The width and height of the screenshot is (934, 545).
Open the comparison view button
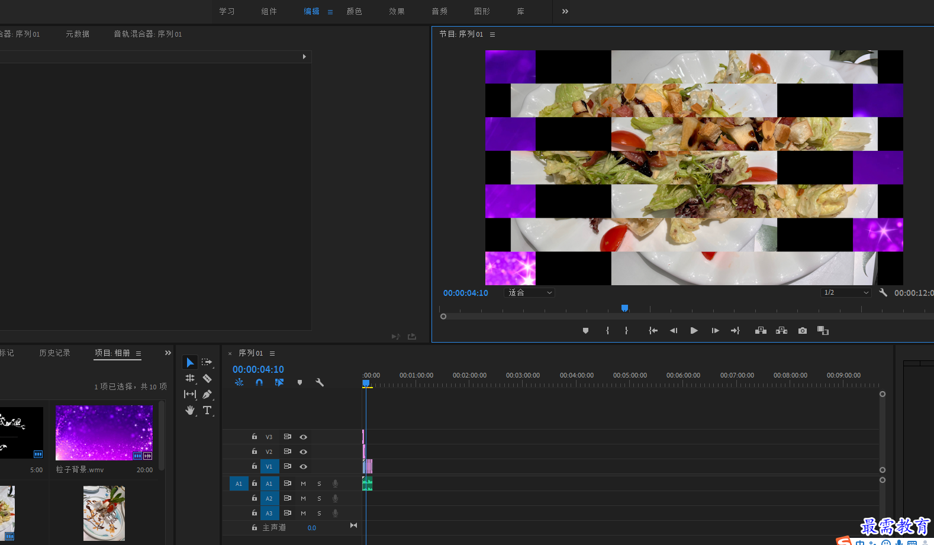click(823, 331)
